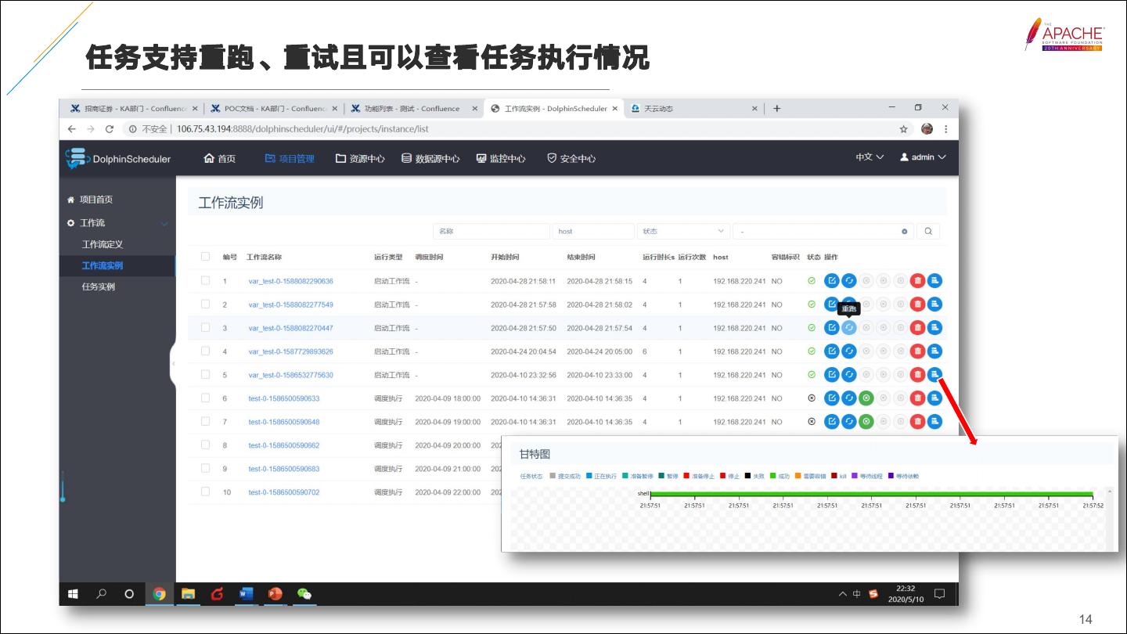Open workflow link var_test-0-1588082290636
The width and height of the screenshot is (1127, 634).
[290, 281]
